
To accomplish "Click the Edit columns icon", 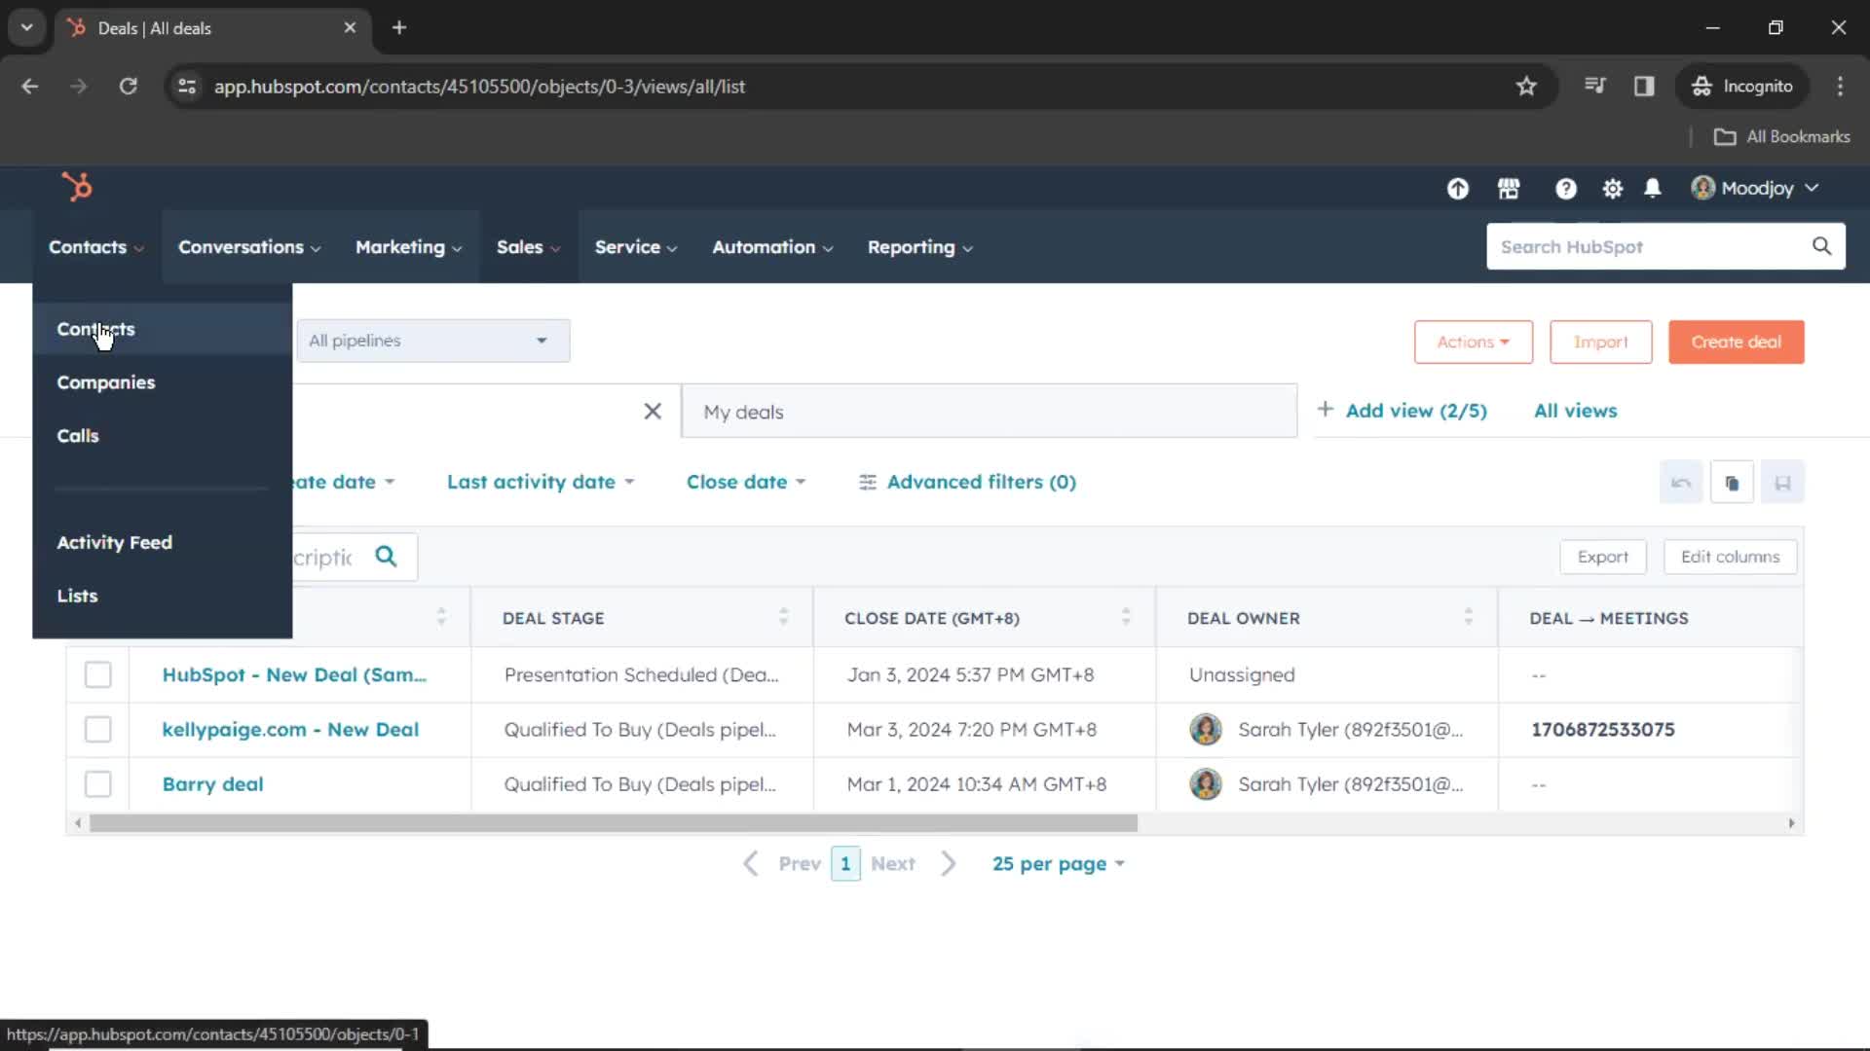I will click(x=1730, y=556).
